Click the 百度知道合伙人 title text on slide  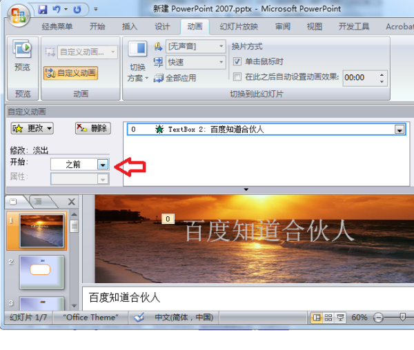pyautogui.click(x=269, y=230)
